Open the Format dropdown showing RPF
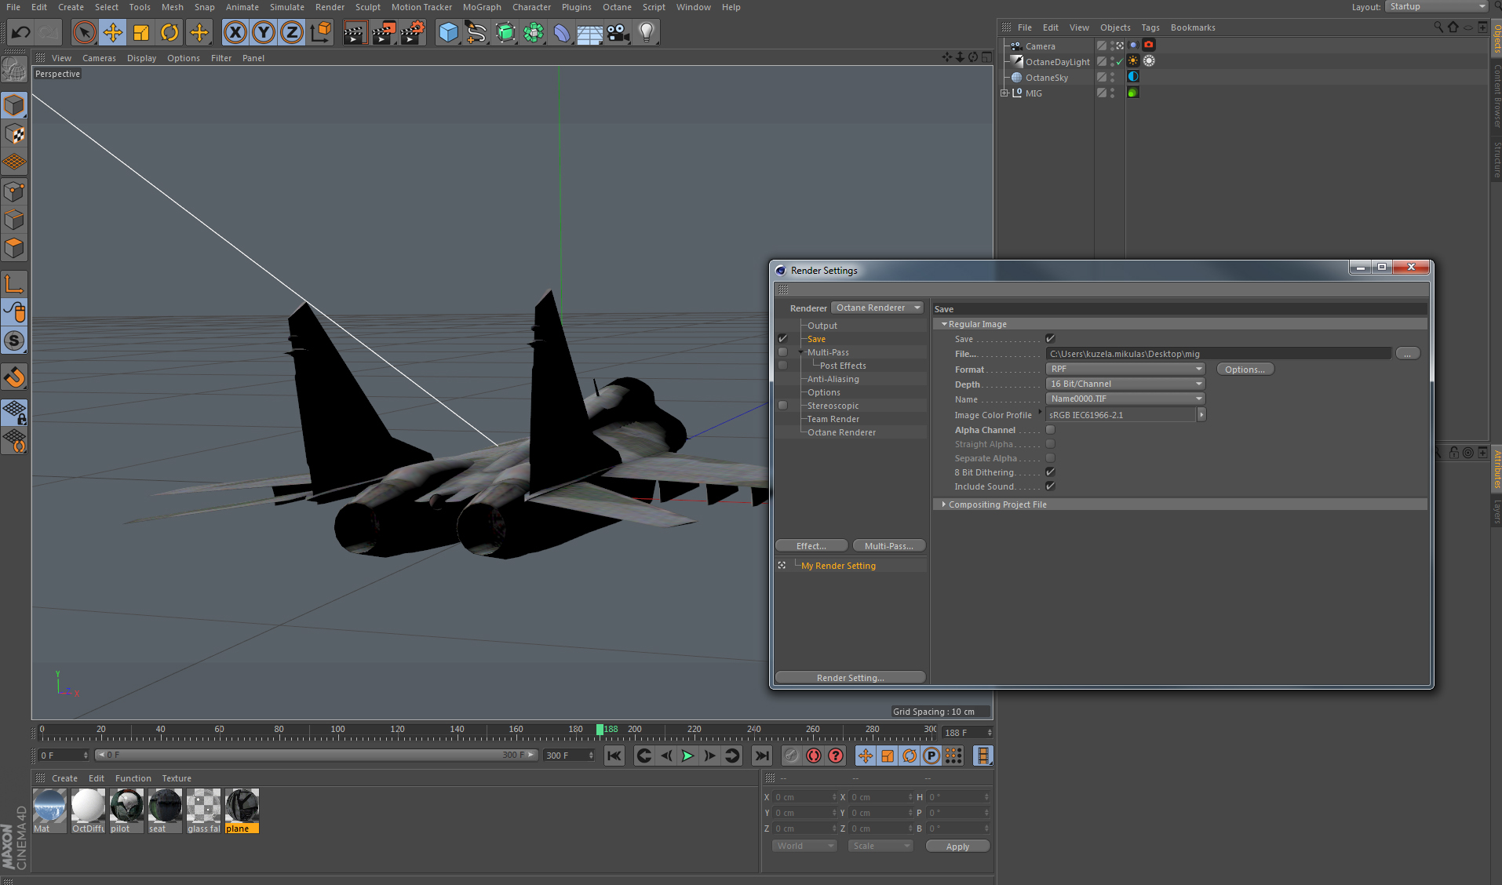The height and width of the screenshot is (885, 1502). coord(1125,369)
